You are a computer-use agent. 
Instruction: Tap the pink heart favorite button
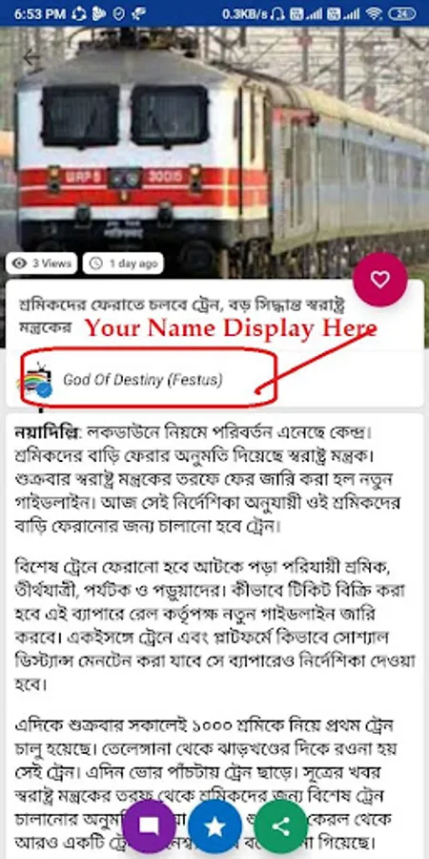point(379,280)
